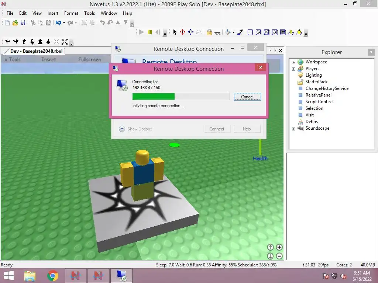Select Lighting in the Explorer tree
Image resolution: width=378 pixels, height=283 pixels.
pyautogui.click(x=314, y=75)
